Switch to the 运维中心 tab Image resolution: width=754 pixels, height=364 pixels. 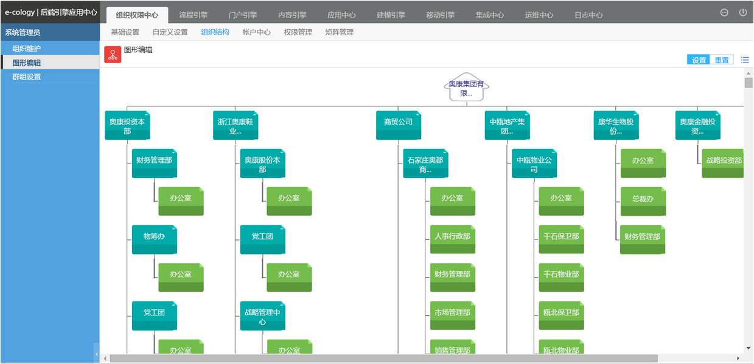coord(539,15)
